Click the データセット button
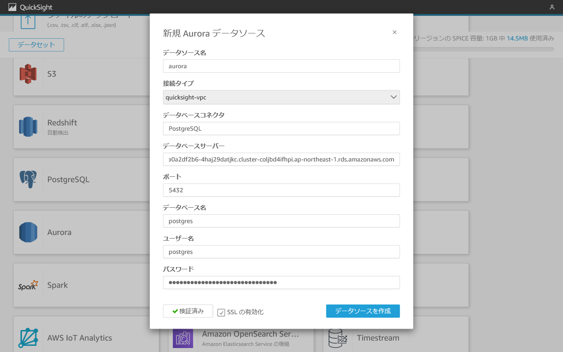563x352 pixels. point(37,45)
